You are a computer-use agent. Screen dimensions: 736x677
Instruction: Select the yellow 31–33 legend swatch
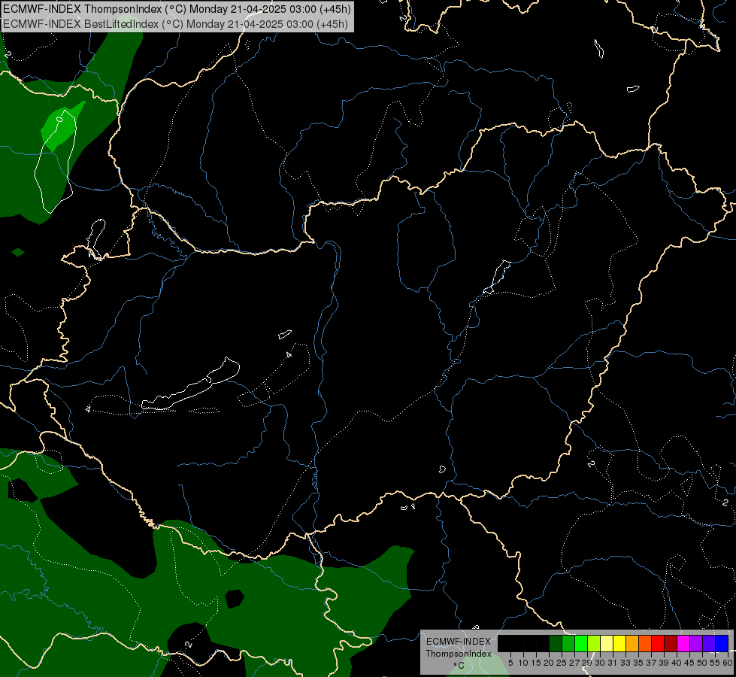click(619, 643)
